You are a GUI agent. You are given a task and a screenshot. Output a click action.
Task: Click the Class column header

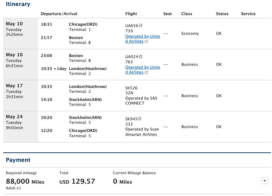pos(187,14)
